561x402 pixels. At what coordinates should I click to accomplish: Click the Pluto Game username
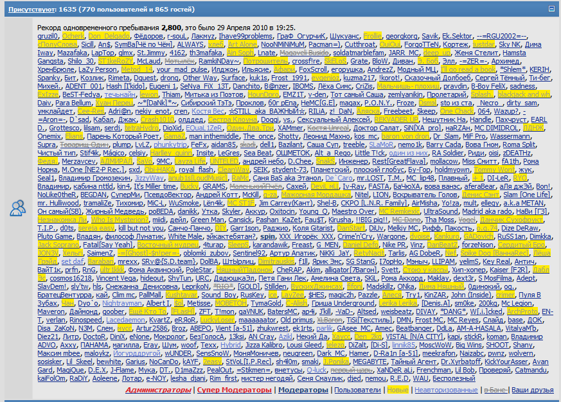tap(55, 236)
